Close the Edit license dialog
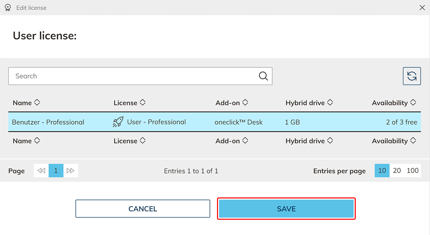 422,7
